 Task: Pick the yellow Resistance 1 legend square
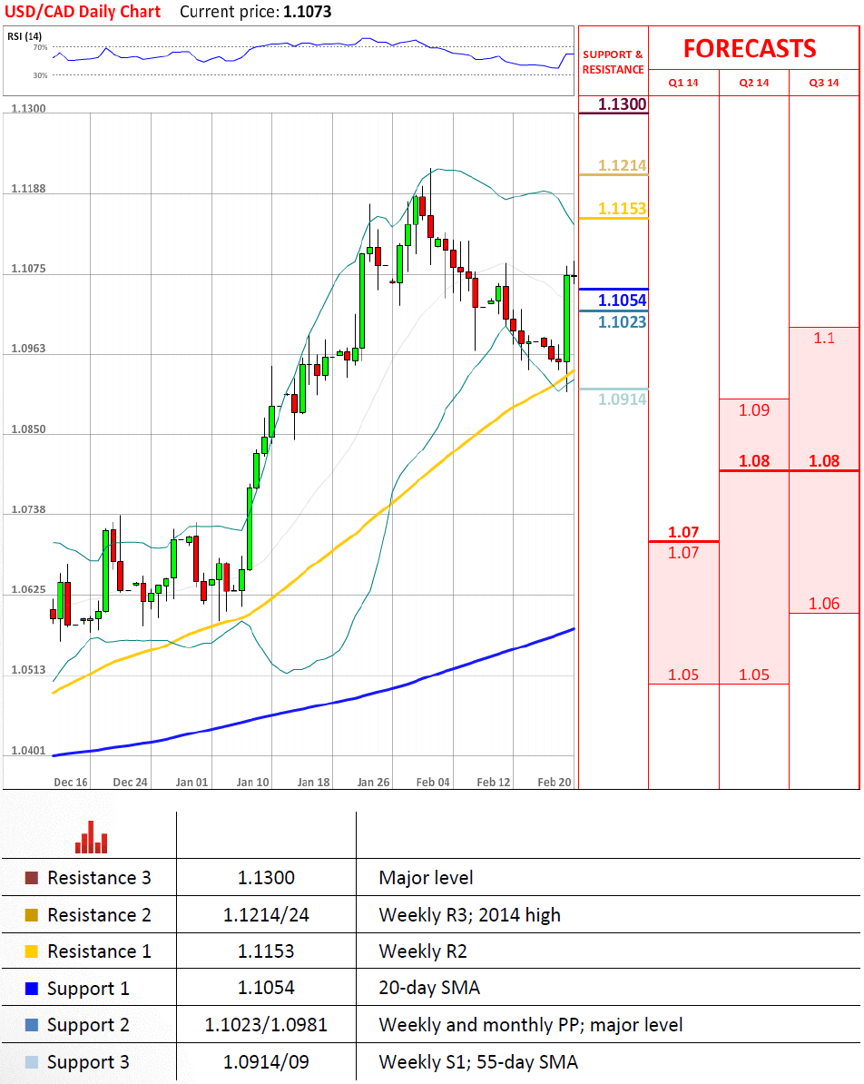pyautogui.click(x=32, y=951)
